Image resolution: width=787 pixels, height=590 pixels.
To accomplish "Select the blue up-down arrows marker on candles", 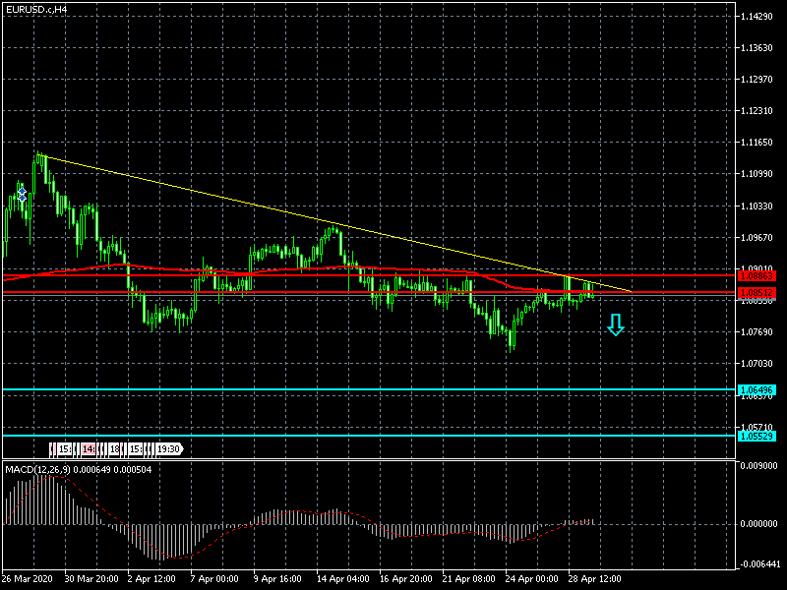I will click(x=22, y=191).
